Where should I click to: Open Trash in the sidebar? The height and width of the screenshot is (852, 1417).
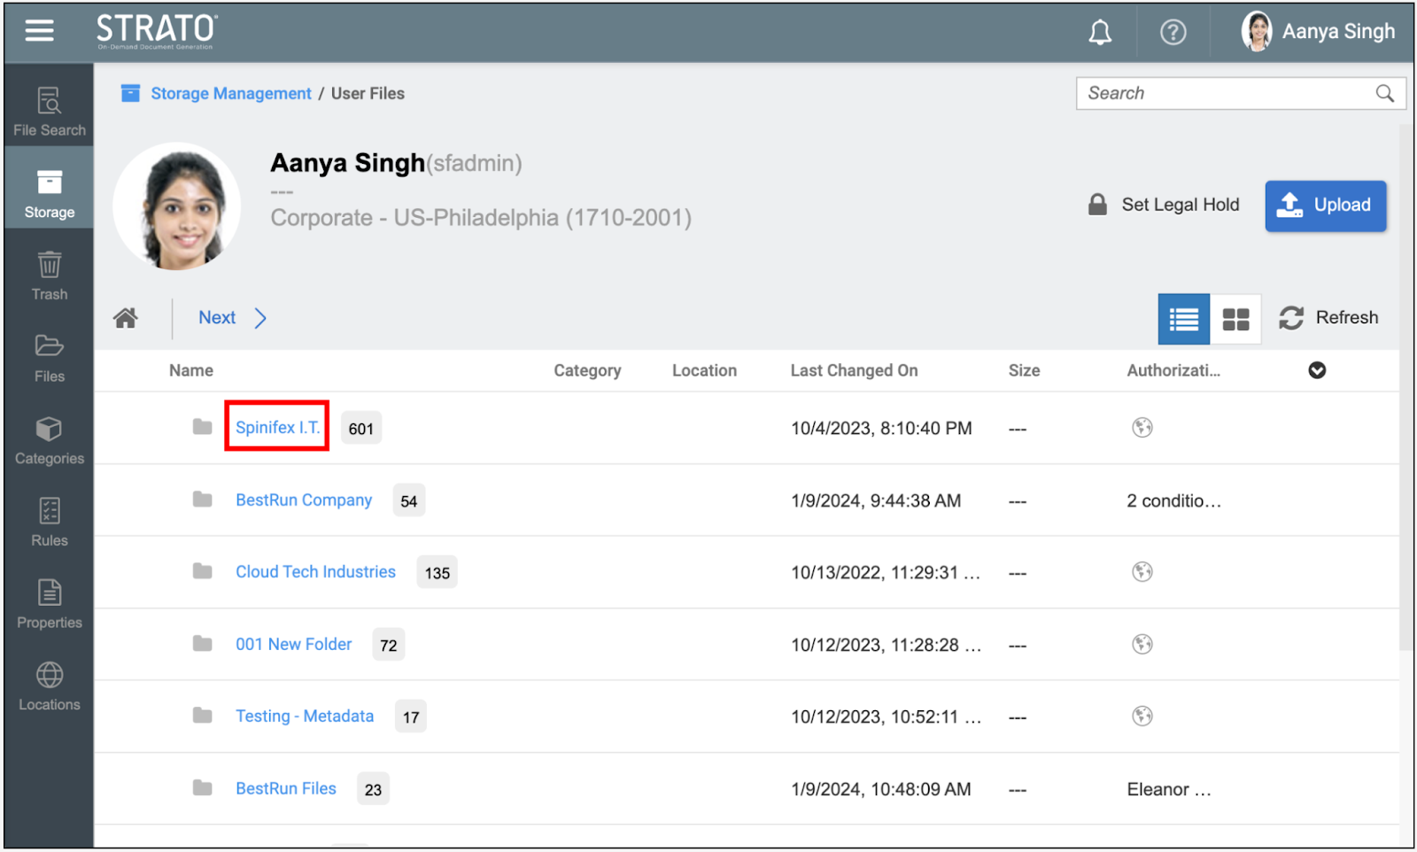[x=50, y=275]
